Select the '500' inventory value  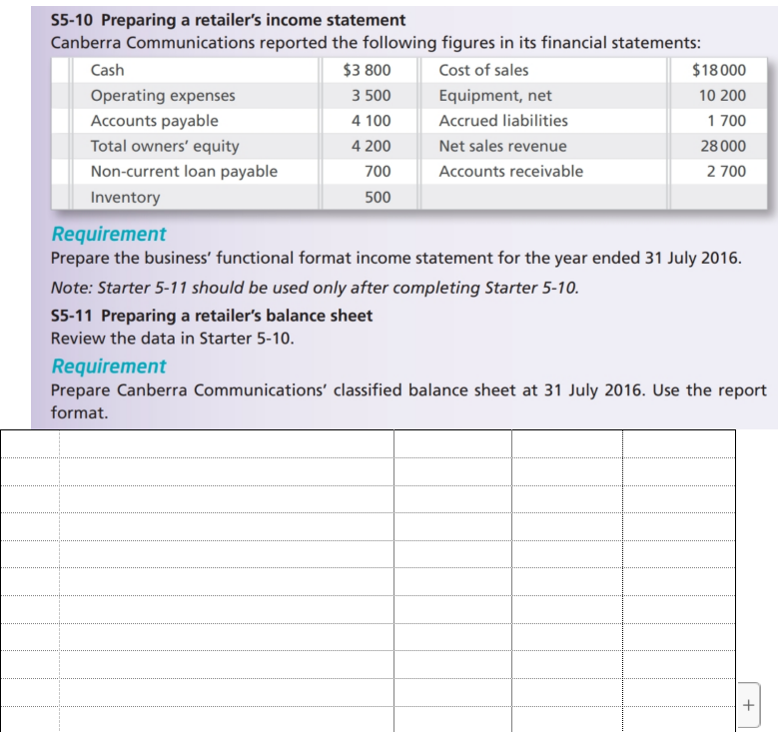coord(378,197)
